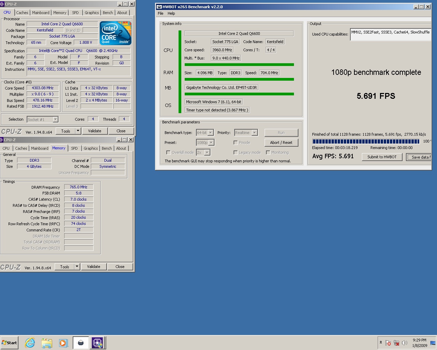Show hidden system tray icons arrow
Image resolution: width=437 pixels, height=350 pixels.
381,342
